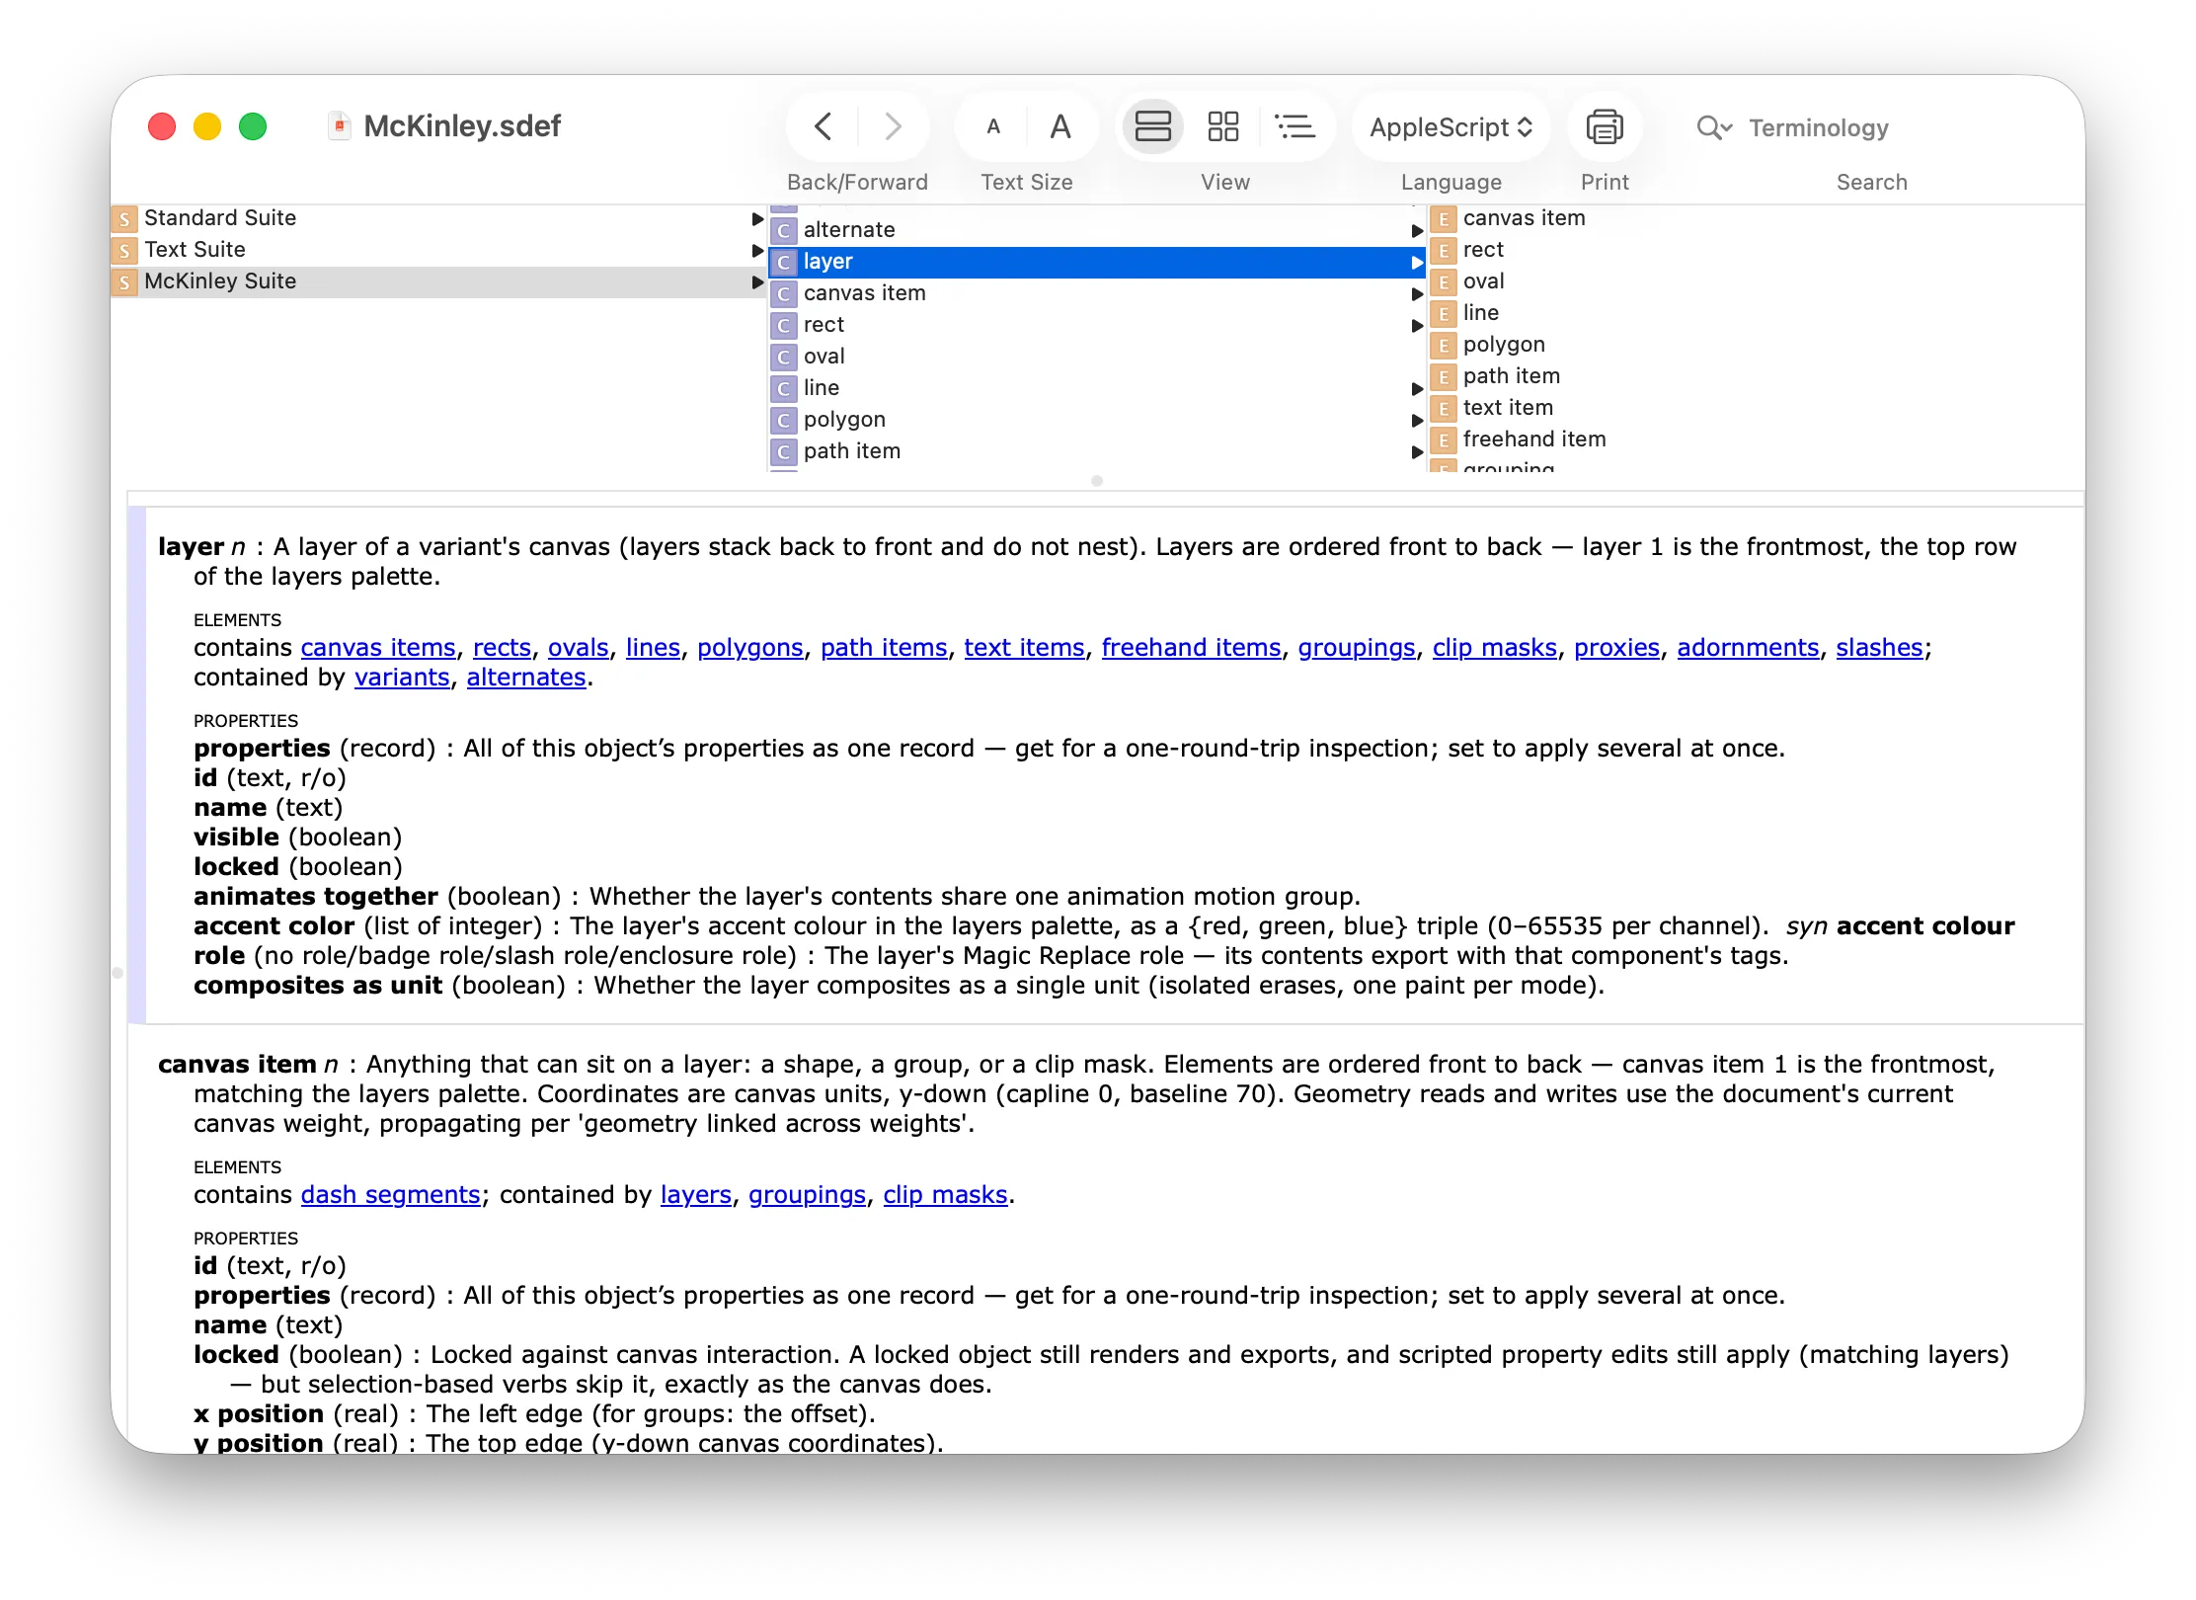Click the C icon beside alternate class
The height and width of the screenshot is (1600, 2196).
[x=784, y=230]
